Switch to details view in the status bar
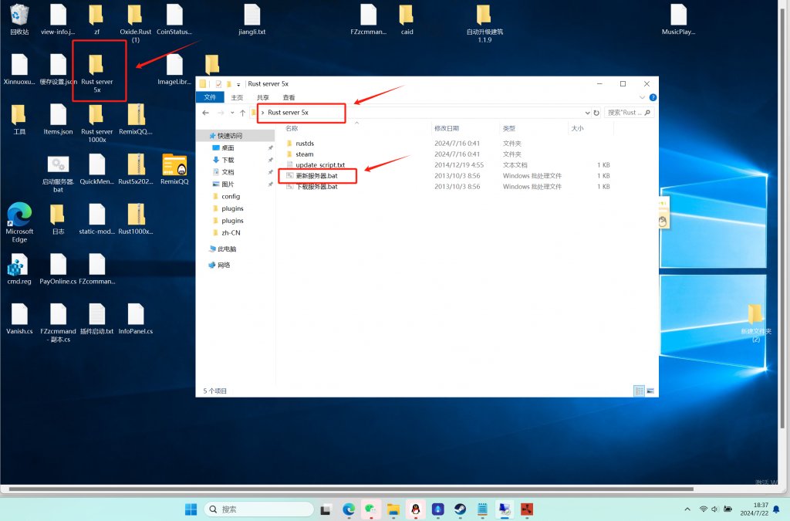The image size is (790, 521). pos(639,391)
